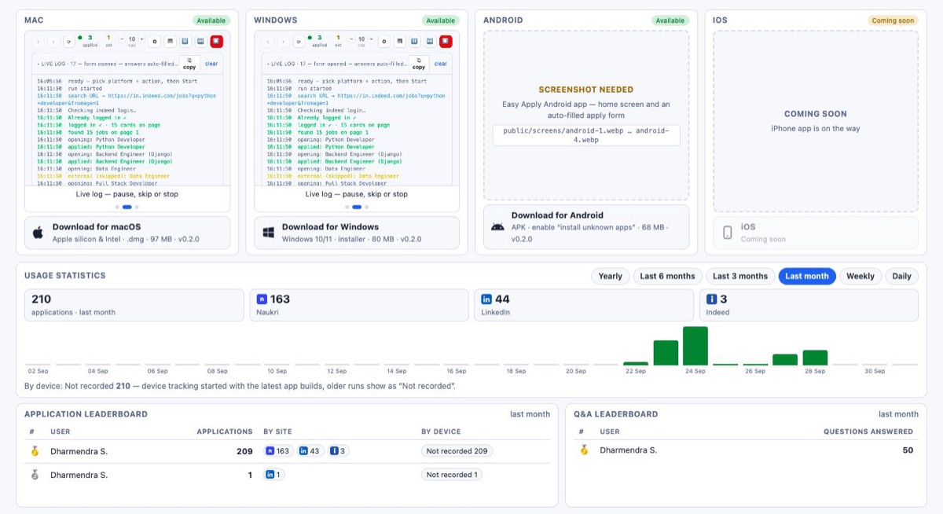The image size is (943, 514).
Task: Click the forward arrow in the Windows preview toolbar
Action: pyautogui.click(x=283, y=42)
